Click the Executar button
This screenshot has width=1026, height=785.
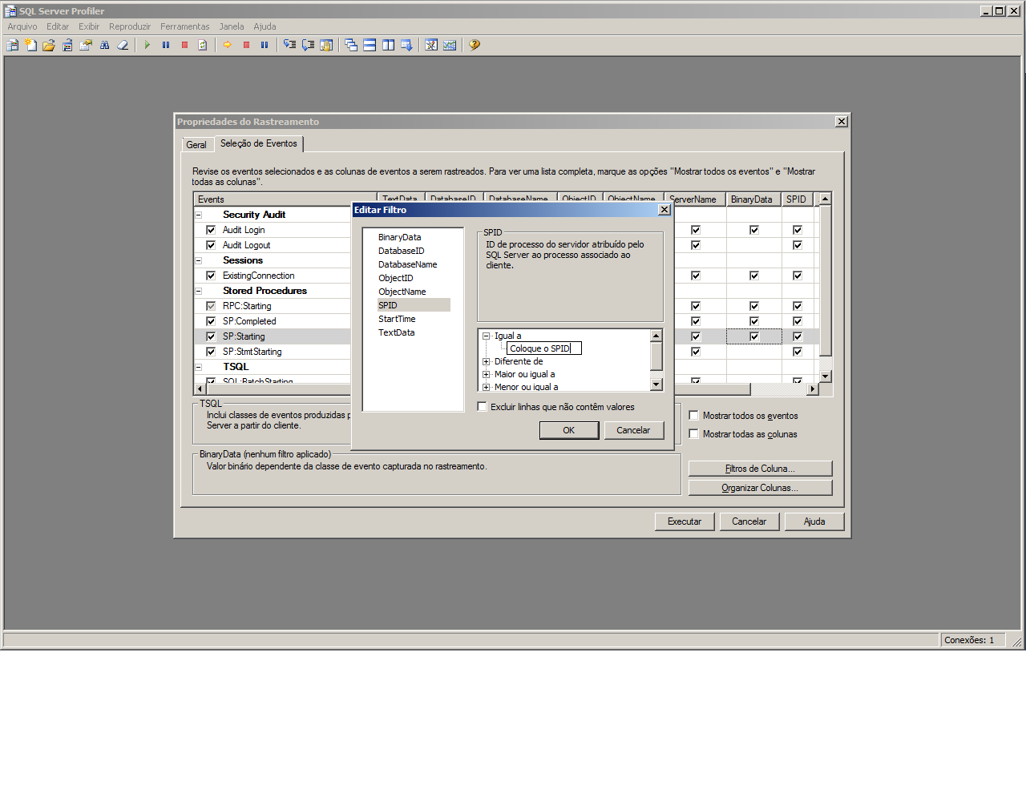(685, 521)
